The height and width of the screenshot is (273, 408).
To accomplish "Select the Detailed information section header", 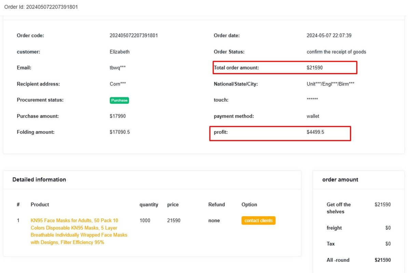I will [39, 179].
